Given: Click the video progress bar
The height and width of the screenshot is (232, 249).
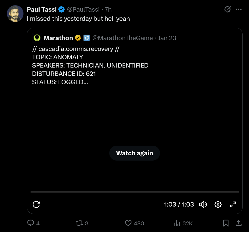Looking at the screenshot, I should 135,192.
